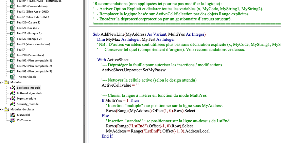The height and width of the screenshot is (143, 281).
Task: Collapse the Modules de classe folder
Action: [2, 109]
